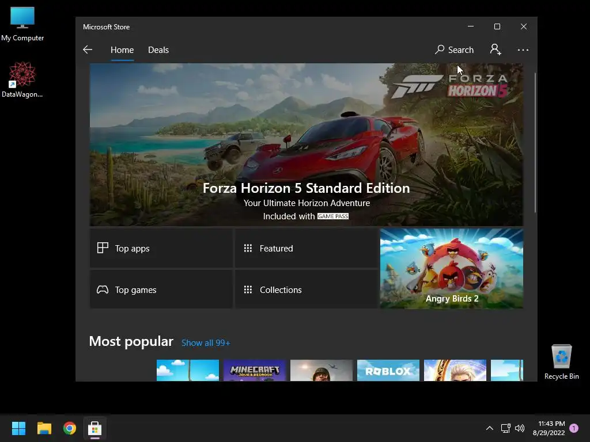This screenshot has width=590, height=442.
Task: Click the grid icon on Collections tile
Action: (248, 289)
